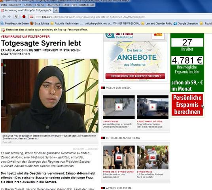Click the Artikel zum Thema heading

pos(119,188)
